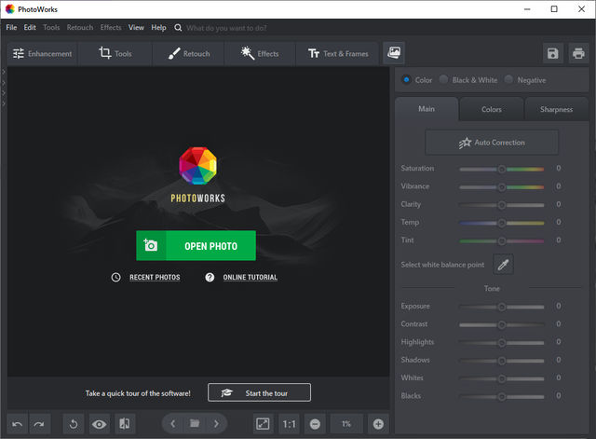Click the print icon
This screenshot has height=439, width=596.
pos(576,54)
